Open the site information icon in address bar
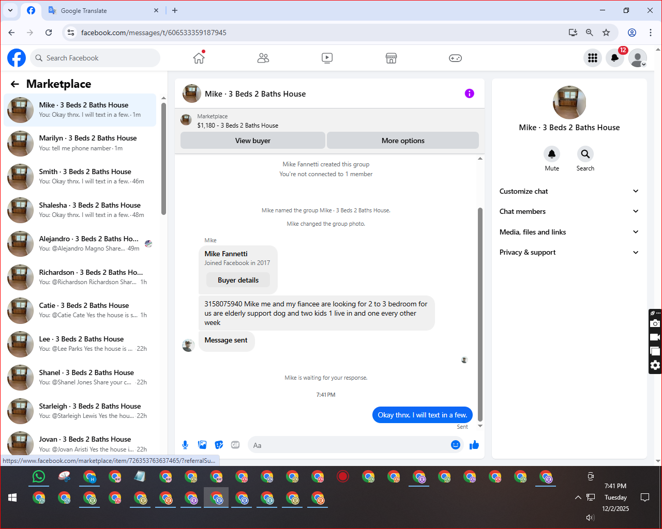 pyautogui.click(x=71, y=33)
